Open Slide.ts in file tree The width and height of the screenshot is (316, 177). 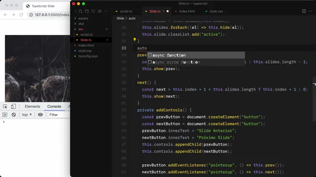pyautogui.click(x=86, y=40)
